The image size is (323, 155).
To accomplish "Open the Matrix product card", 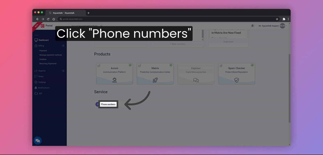I will coord(155,74).
